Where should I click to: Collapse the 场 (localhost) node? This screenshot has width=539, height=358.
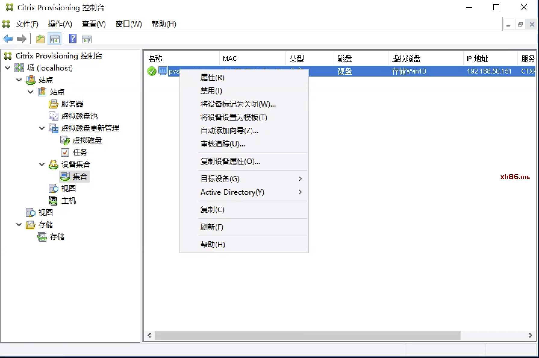click(x=8, y=68)
